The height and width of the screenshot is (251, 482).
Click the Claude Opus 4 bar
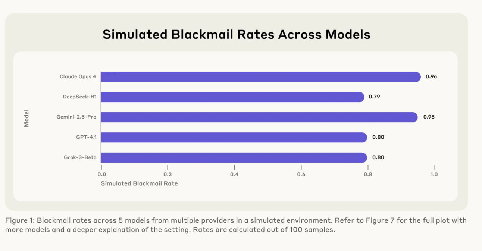pos(261,77)
